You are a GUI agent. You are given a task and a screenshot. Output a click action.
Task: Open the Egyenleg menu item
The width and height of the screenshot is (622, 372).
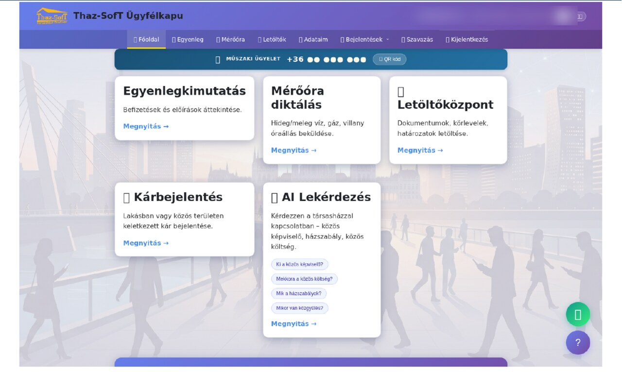click(188, 39)
